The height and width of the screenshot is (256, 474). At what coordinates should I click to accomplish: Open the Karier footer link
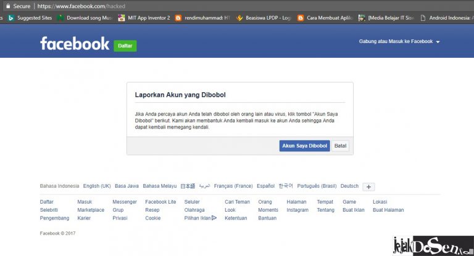(x=84, y=218)
